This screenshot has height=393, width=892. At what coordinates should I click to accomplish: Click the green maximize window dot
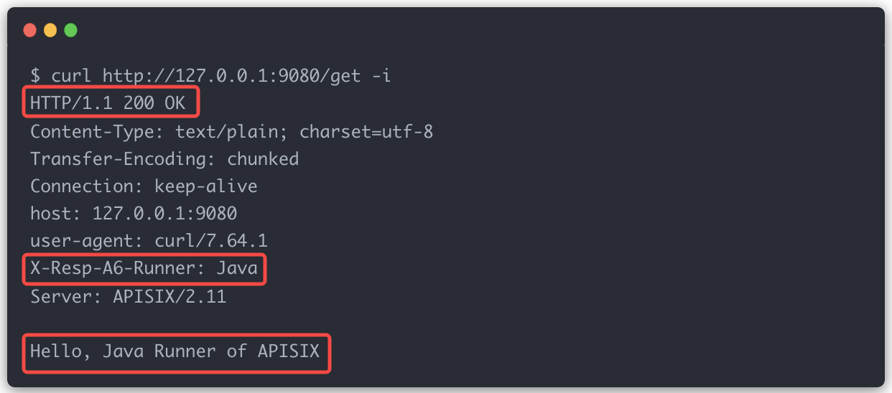(70, 30)
